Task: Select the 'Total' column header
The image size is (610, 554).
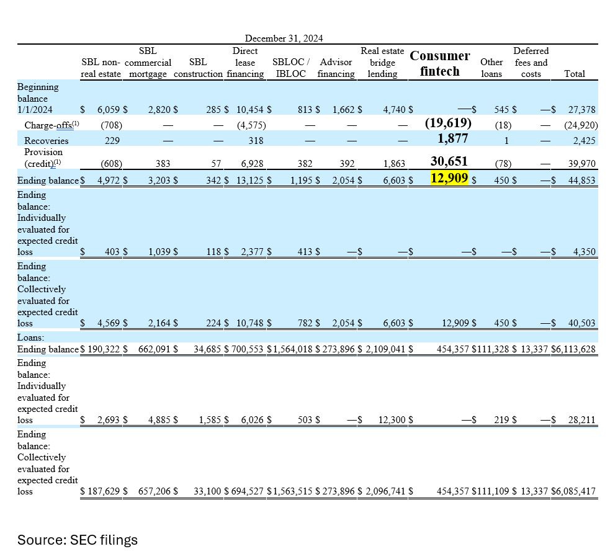Action: pos(575,74)
